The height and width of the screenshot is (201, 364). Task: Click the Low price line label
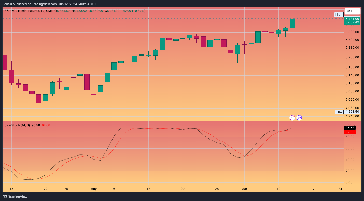[339, 112]
